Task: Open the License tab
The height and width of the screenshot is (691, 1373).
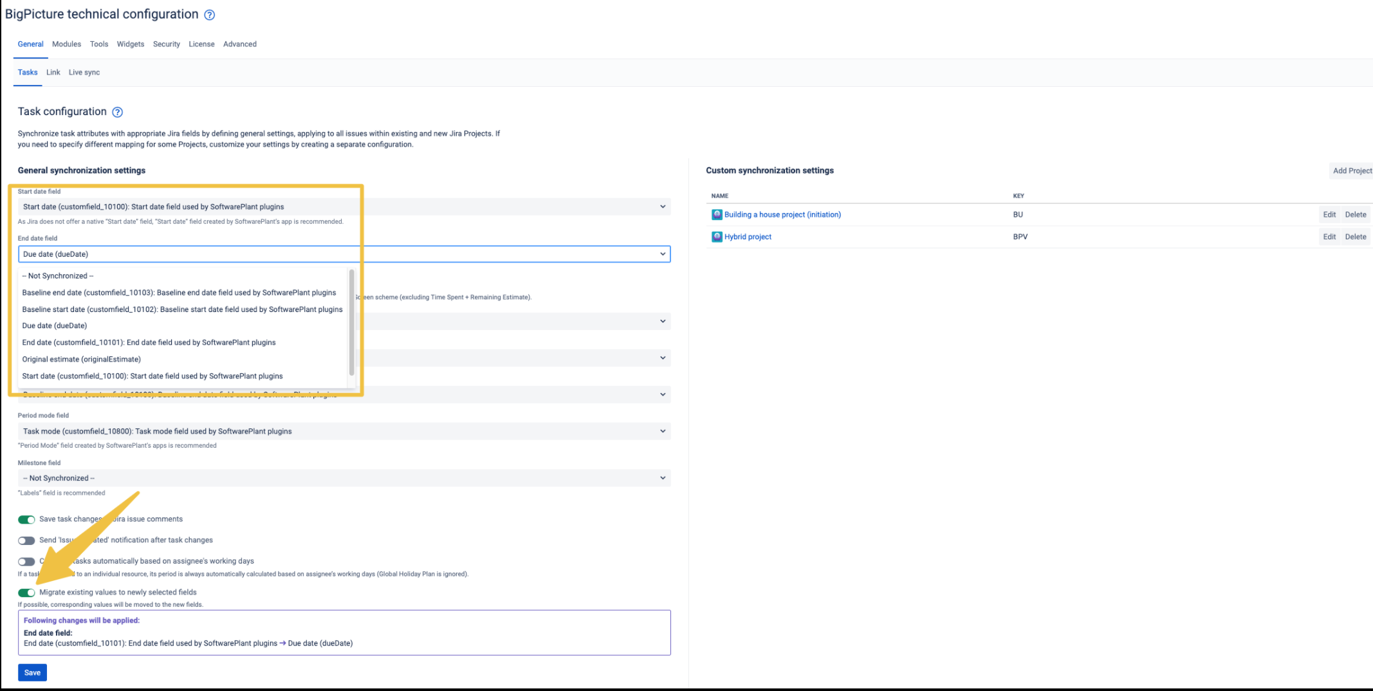Action: [x=201, y=44]
